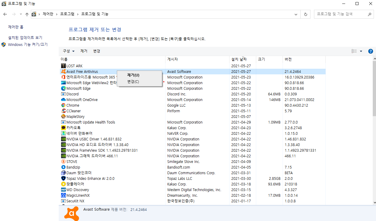Click the 네이버 만화뷰어 icon
The height and width of the screenshot is (221, 376).
[x=63, y=133]
